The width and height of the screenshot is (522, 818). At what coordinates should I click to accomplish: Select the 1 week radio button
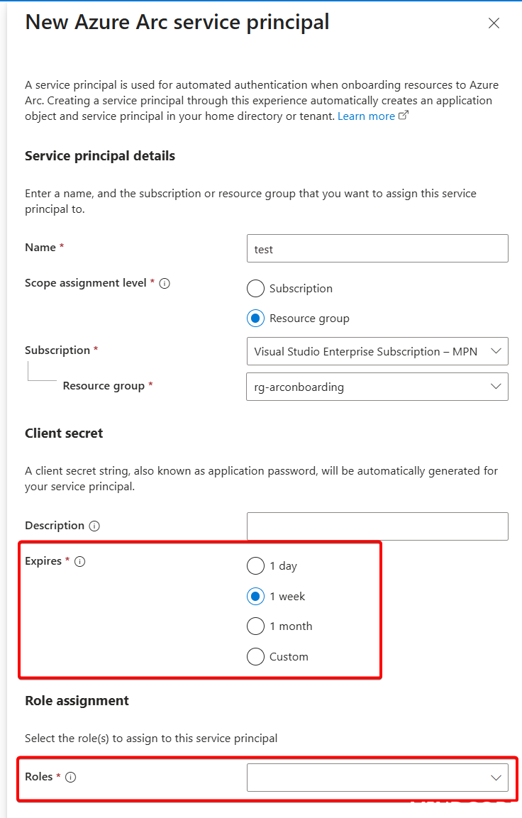255,596
